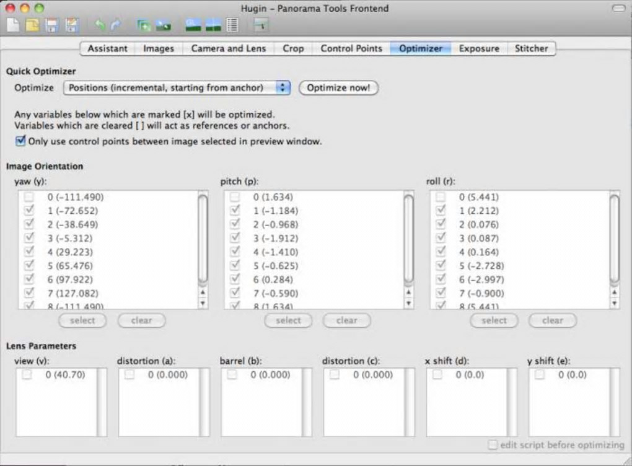Open the Optimize mode dropdown
The image size is (632, 466).
pos(177,87)
